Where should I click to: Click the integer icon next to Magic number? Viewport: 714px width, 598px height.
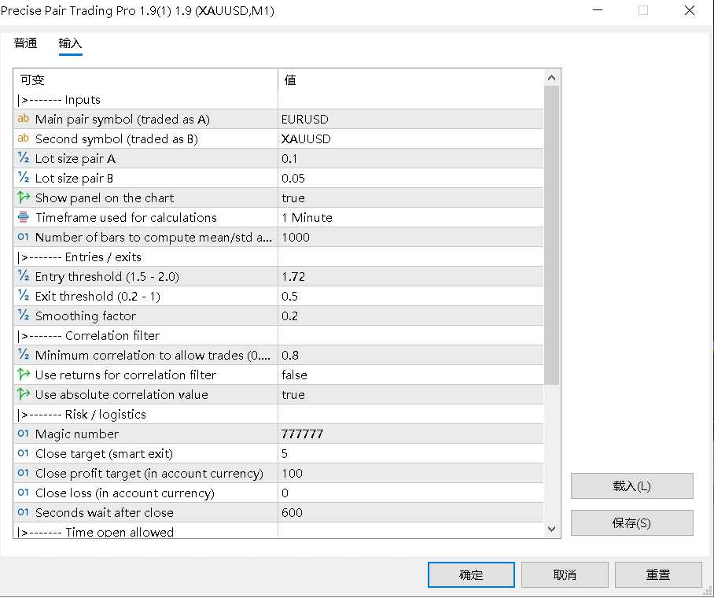point(24,434)
